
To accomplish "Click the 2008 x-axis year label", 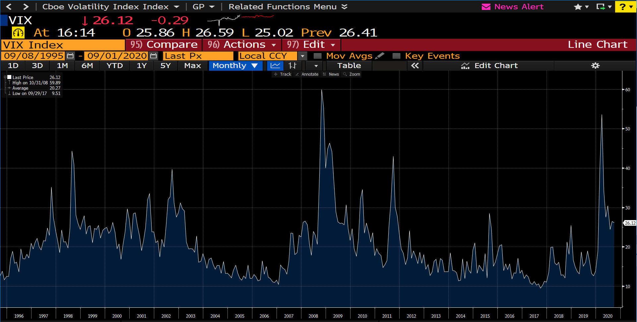I will click(x=313, y=316).
